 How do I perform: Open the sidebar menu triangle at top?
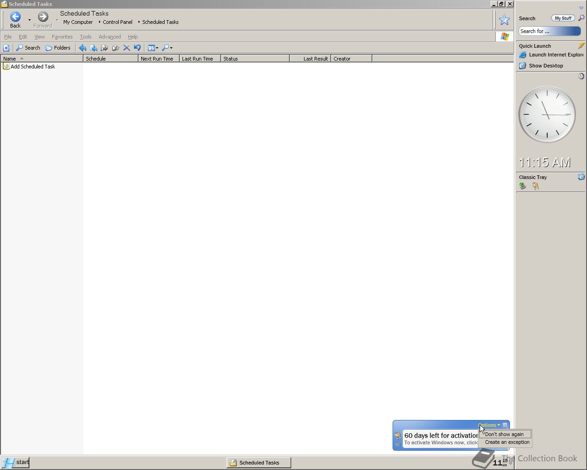pos(581,8)
